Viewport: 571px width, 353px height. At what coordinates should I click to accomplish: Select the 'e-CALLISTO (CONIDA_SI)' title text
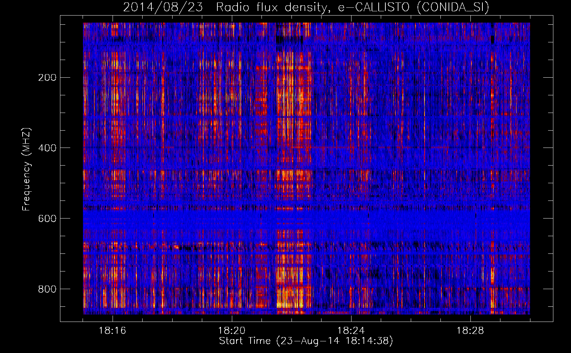[414, 7]
